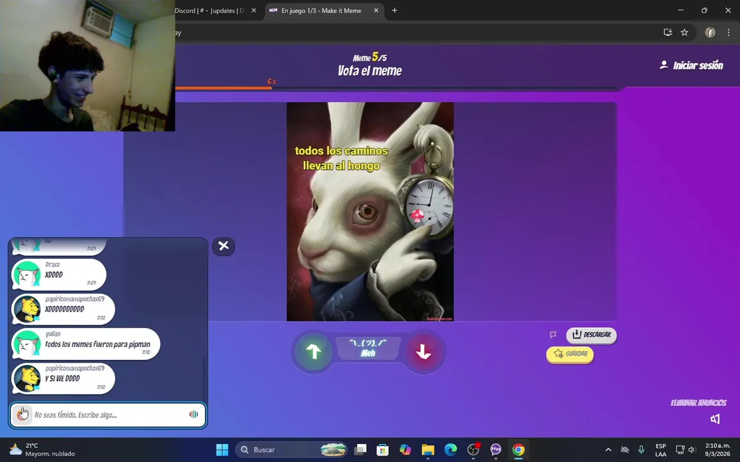The height and width of the screenshot is (462, 740).
Task: Click Iniciar sesión link
Action: tap(691, 65)
